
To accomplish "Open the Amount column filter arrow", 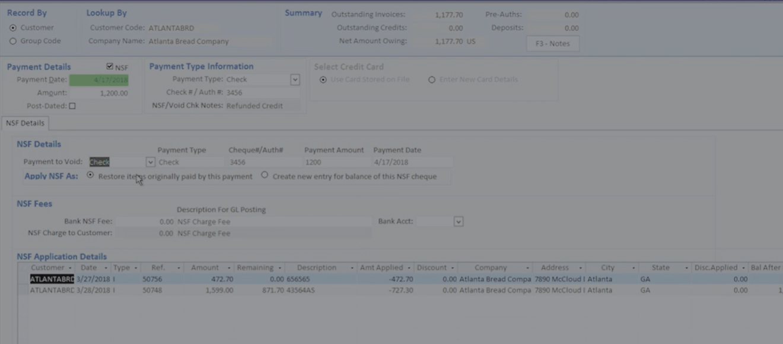I will [x=229, y=268].
